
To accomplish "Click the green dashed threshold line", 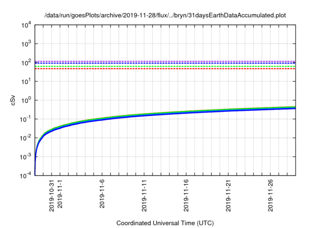I will point(165,67).
